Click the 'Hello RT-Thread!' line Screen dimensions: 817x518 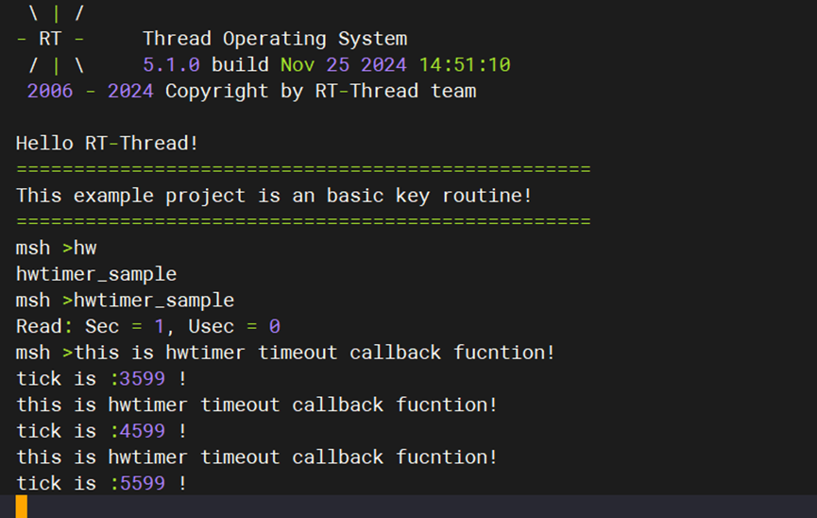pyautogui.click(x=107, y=144)
